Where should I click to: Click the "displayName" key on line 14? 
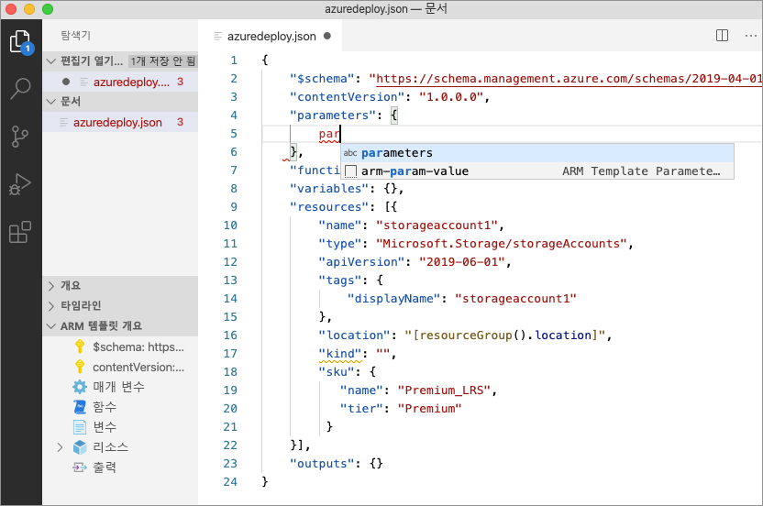coord(393,299)
